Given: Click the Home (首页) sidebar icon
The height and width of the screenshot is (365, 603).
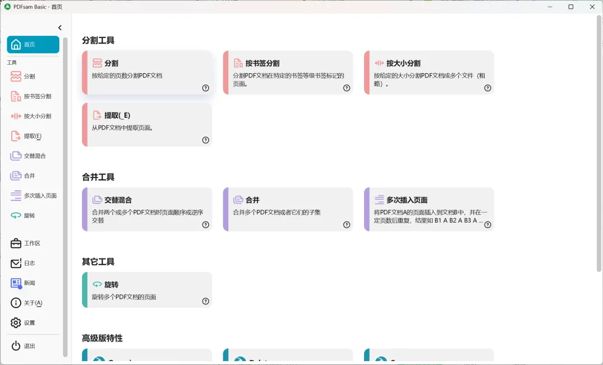Looking at the screenshot, I should [16, 45].
